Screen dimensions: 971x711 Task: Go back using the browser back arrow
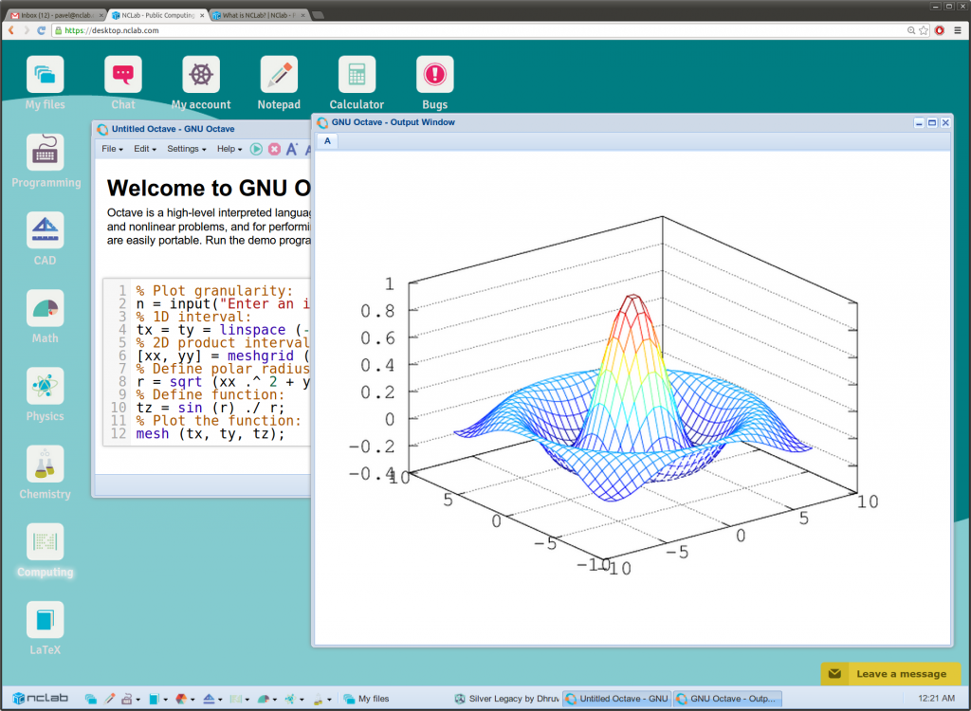[x=11, y=30]
